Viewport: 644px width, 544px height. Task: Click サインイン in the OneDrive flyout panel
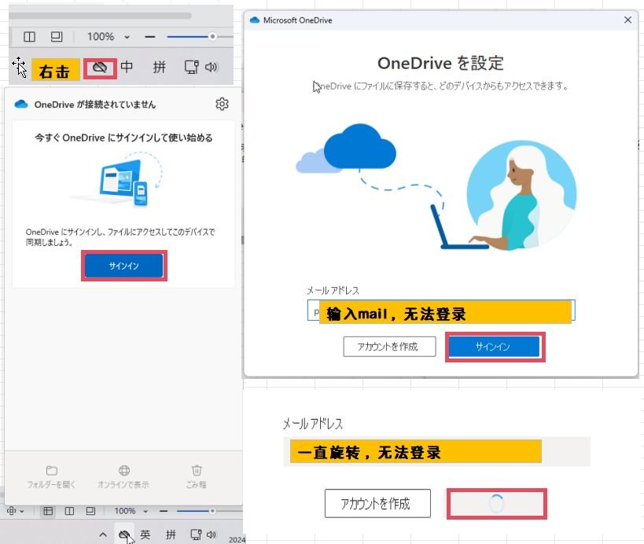click(x=123, y=266)
